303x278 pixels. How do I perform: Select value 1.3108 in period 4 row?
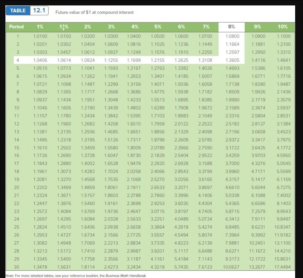tap(205, 60)
